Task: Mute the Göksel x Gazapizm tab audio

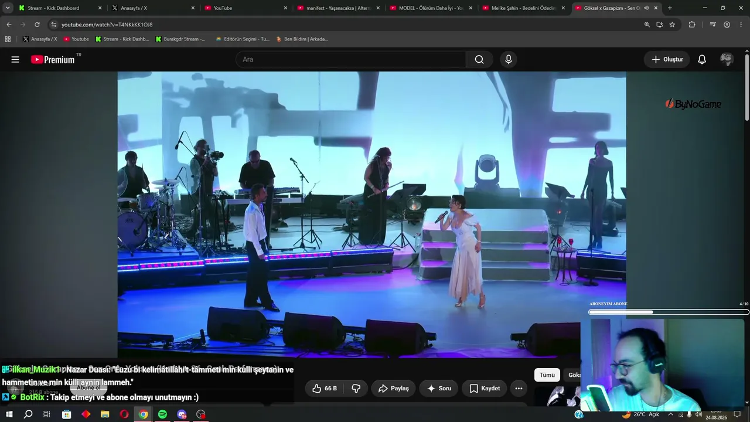Action: 646,8
